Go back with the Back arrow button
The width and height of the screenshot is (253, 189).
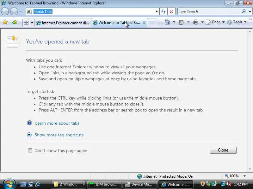click(x=5, y=12)
